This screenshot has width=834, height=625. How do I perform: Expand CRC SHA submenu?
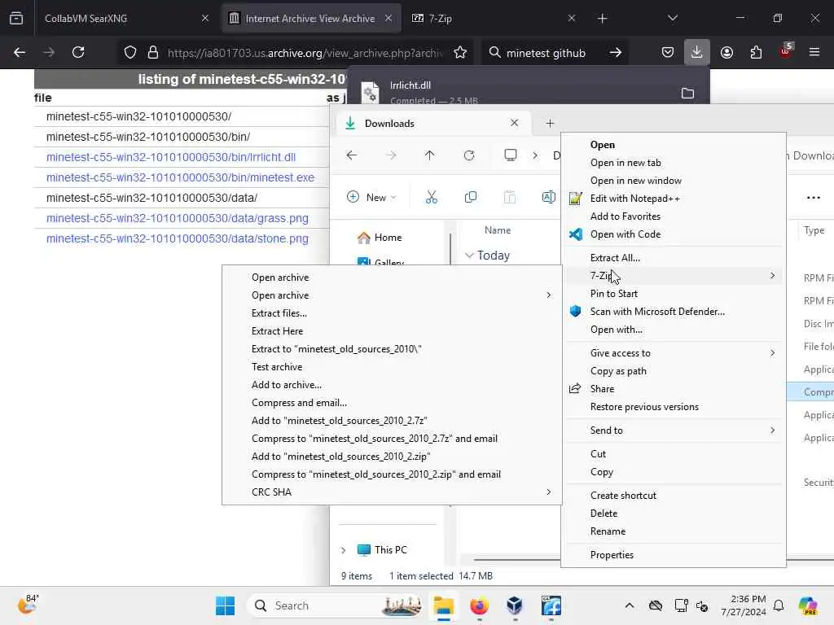click(548, 492)
